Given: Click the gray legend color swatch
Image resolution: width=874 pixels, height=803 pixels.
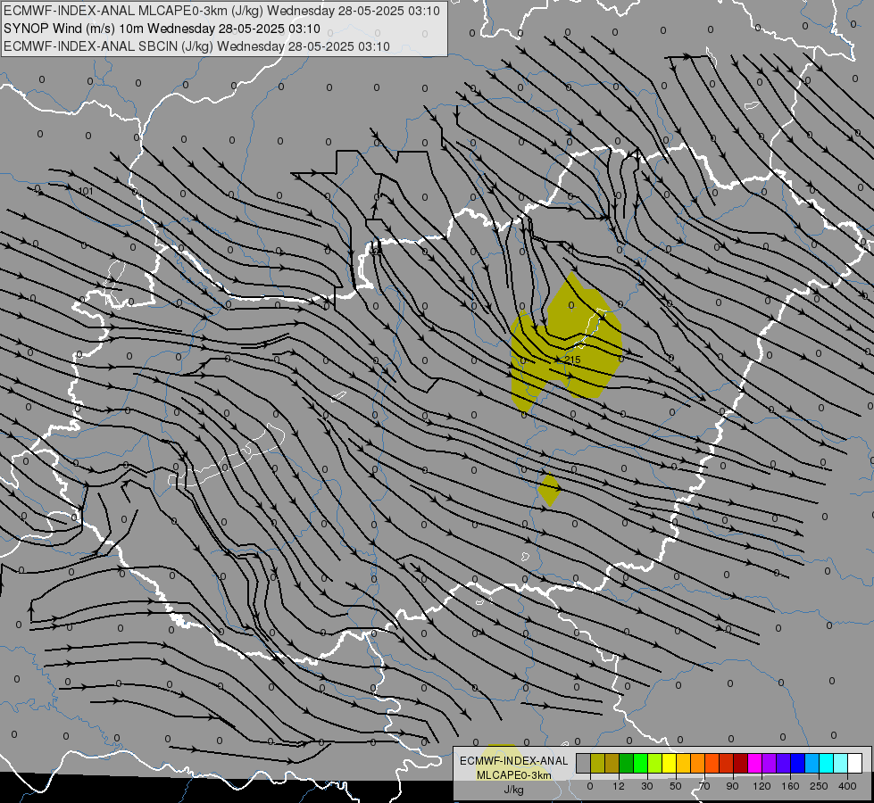Looking at the screenshot, I should pyautogui.click(x=584, y=763).
